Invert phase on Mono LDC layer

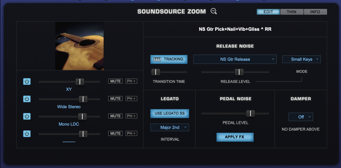131,116
